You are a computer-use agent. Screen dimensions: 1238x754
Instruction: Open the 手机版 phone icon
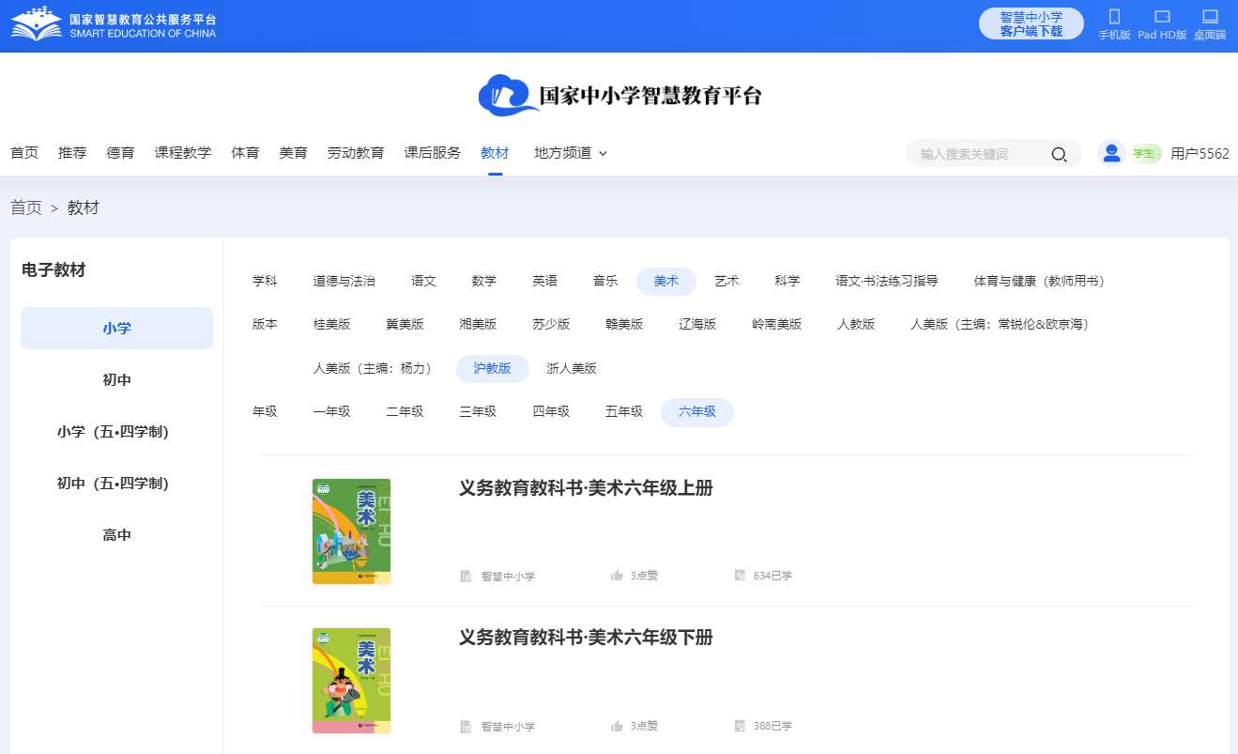tap(1115, 17)
